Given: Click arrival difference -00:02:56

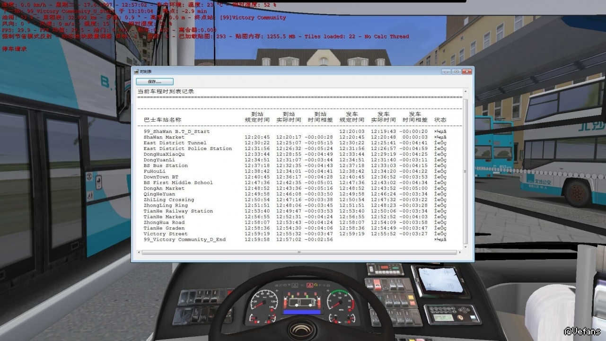Looking at the screenshot, I should coord(319,239).
